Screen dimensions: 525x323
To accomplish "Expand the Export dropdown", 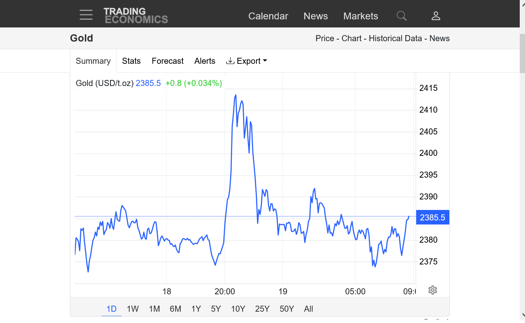I will coord(247,61).
